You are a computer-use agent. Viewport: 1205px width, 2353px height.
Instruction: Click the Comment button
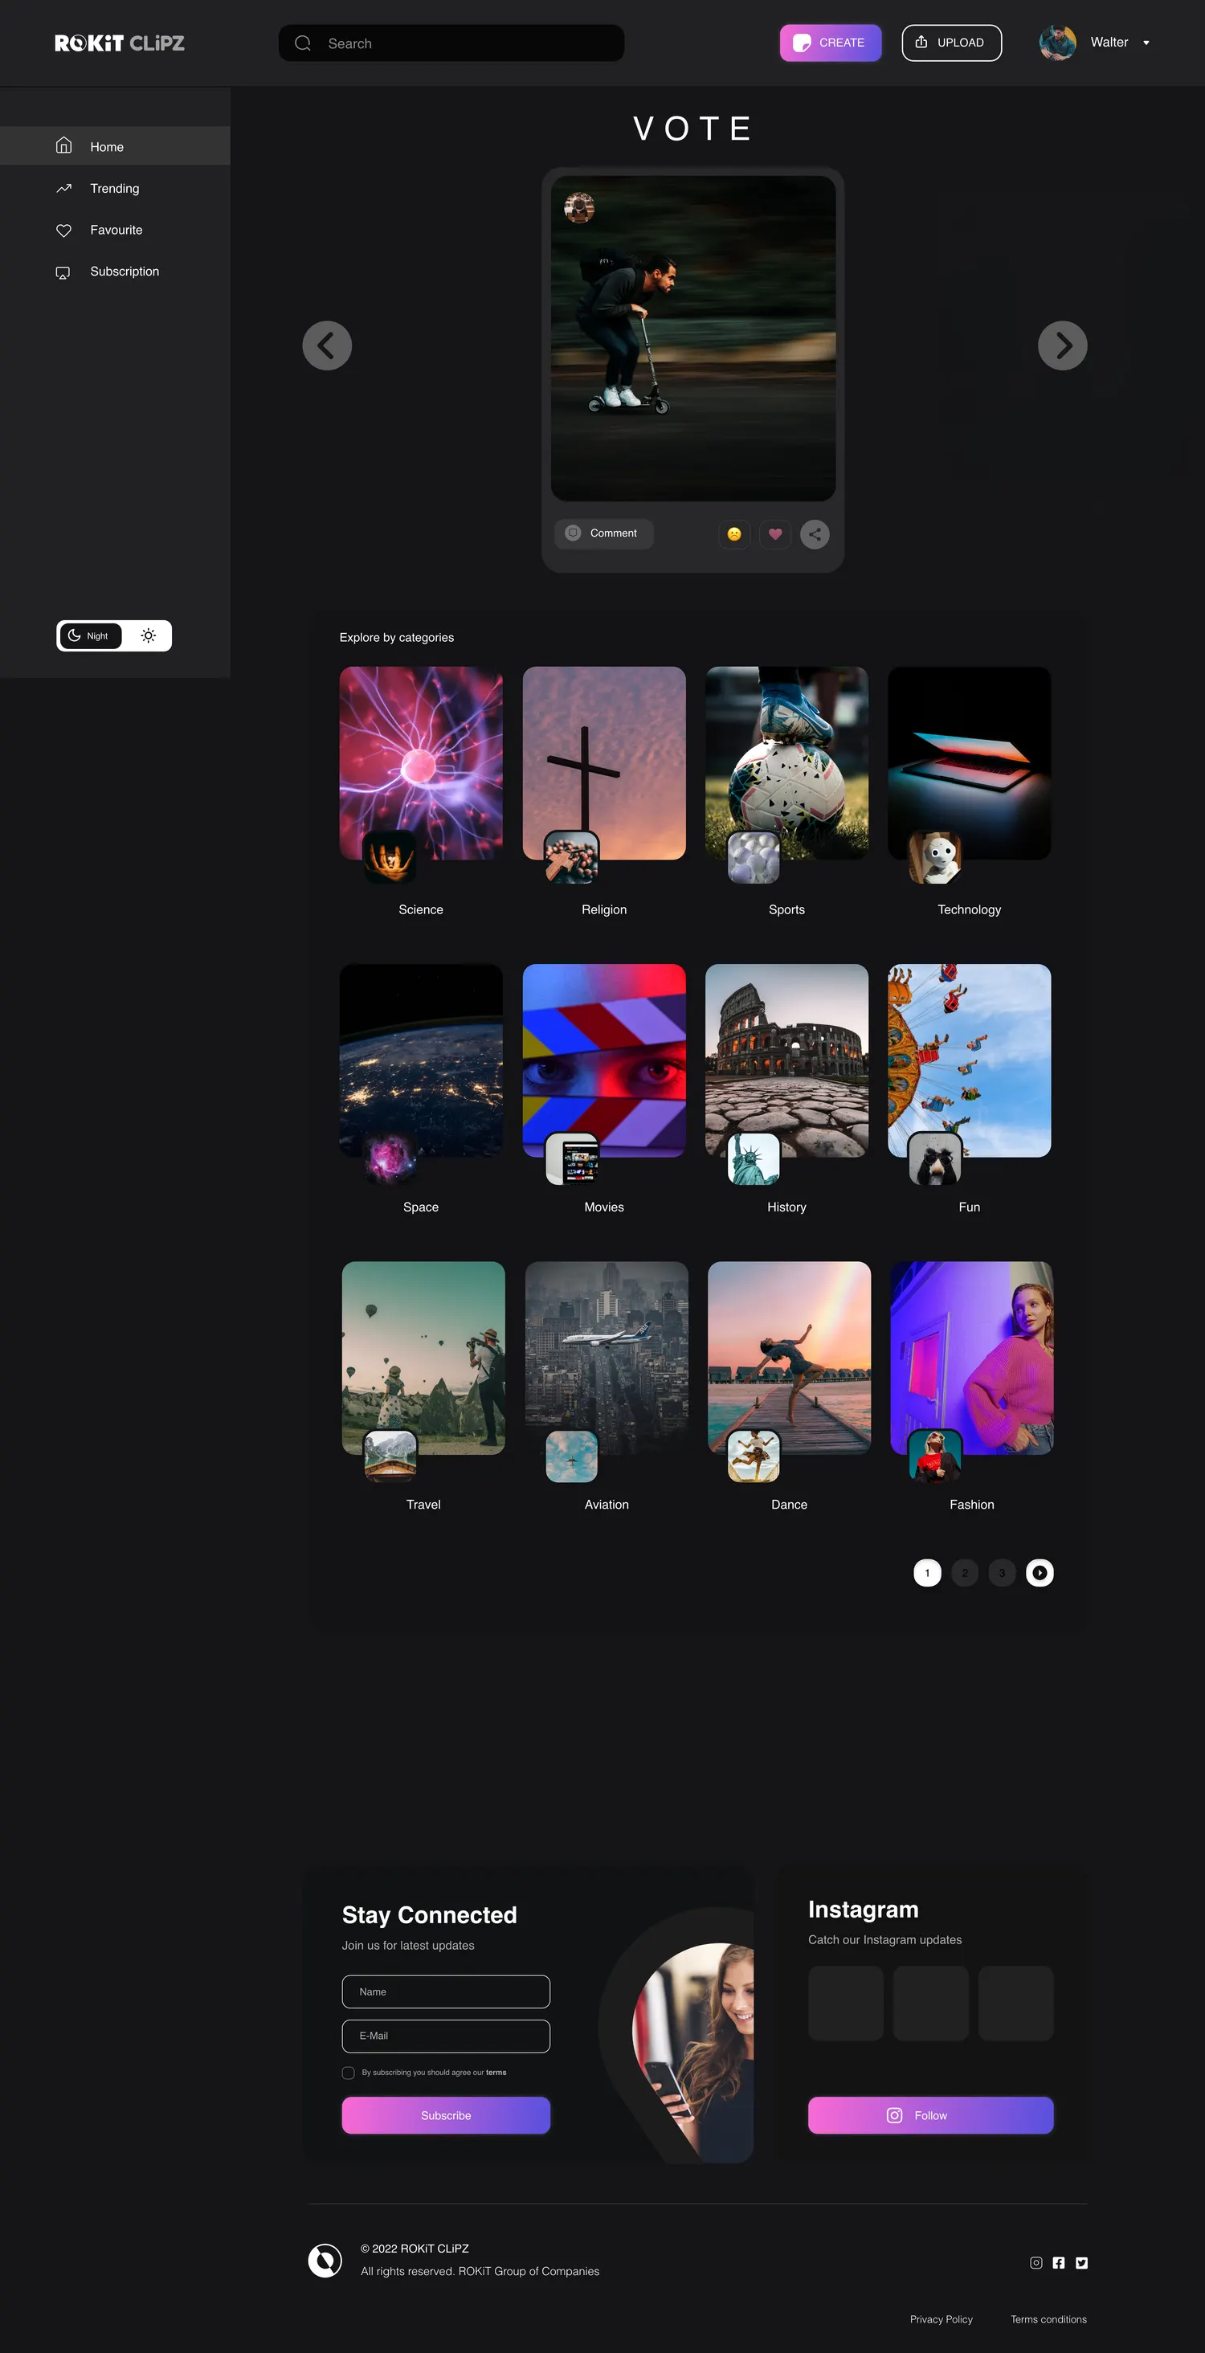tap(604, 533)
